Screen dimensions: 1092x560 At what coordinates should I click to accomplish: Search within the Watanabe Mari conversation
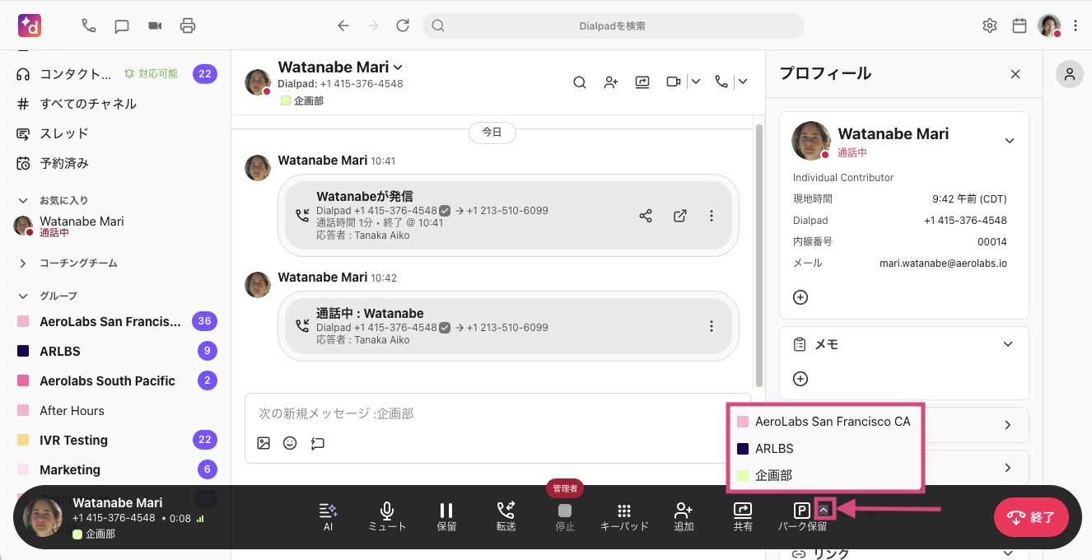pyautogui.click(x=580, y=82)
